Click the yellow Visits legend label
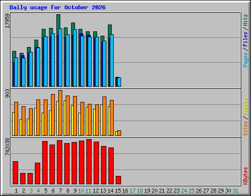Image resolution: width=251 pixels, height=196 pixels. (246, 107)
